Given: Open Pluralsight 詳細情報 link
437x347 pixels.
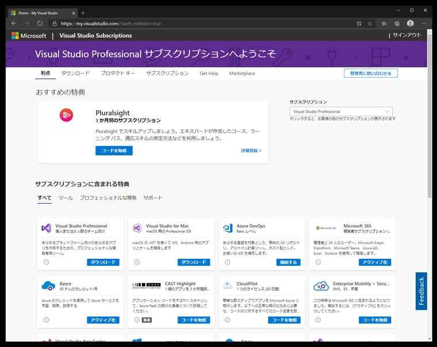Looking at the screenshot, I should tap(251, 151).
